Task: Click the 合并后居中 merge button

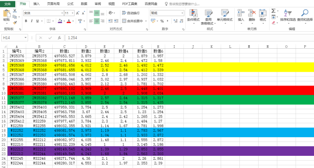Action: click(x=133, y=21)
